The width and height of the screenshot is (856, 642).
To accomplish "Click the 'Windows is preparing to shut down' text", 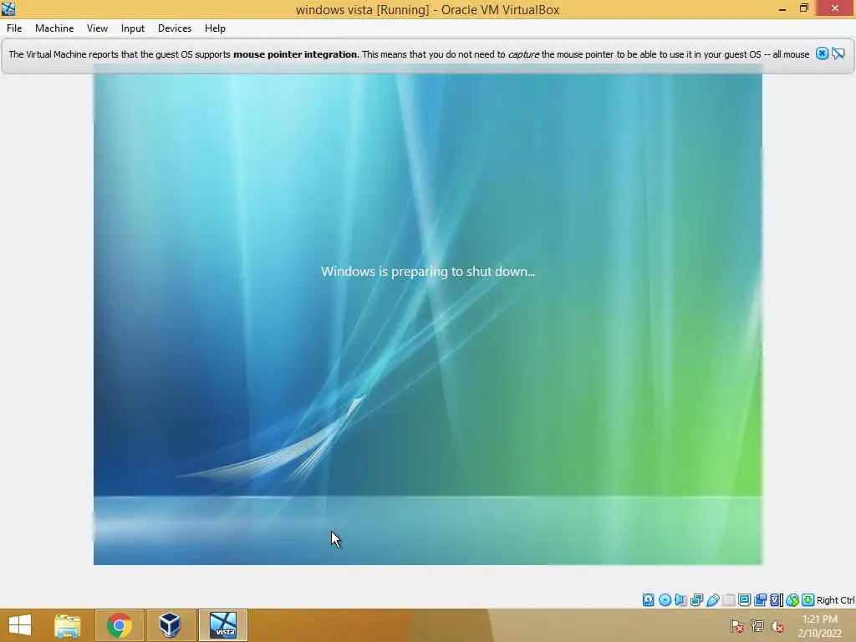I will (x=428, y=272).
